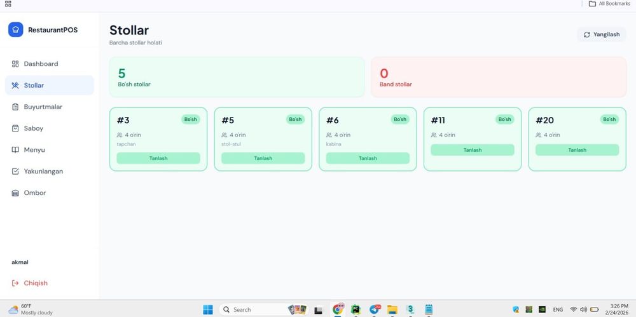Click the battery icon in tray
The width and height of the screenshot is (636, 317).
tap(594, 309)
